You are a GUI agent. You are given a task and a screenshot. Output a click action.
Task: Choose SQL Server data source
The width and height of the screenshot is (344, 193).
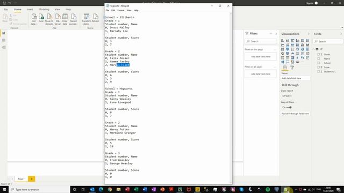pos(58,19)
